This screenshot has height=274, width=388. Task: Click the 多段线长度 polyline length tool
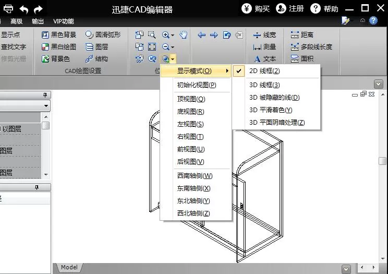pyautogui.click(x=311, y=47)
